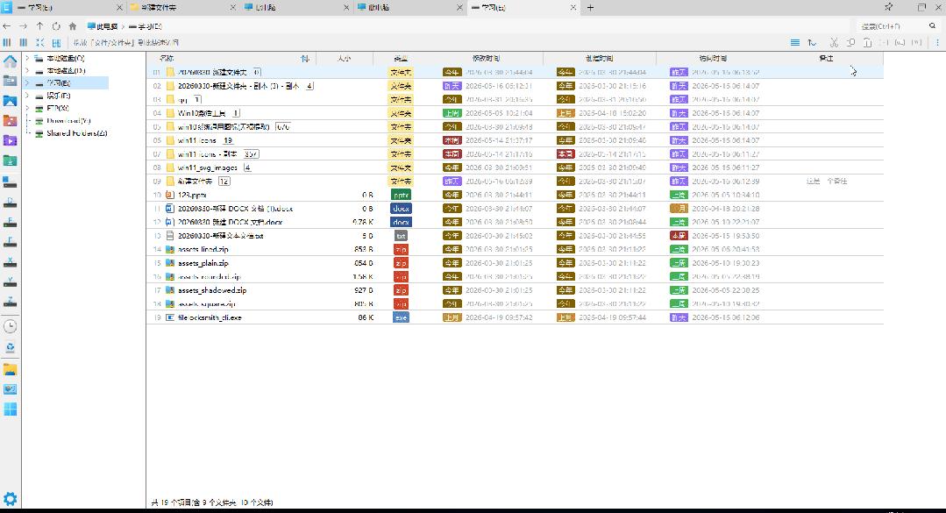Open the X drive sidebar shortcut icon

click(x=11, y=262)
